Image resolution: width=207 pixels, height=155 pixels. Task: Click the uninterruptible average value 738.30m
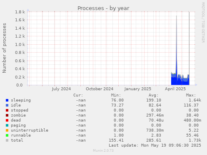[155, 130]
